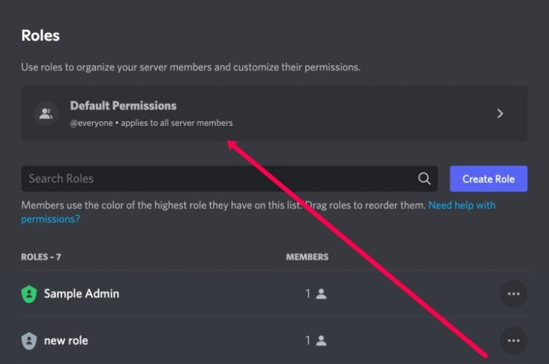The height and width of the screenshot is (364, 549).
Task: View members icon for Sample Admin
Action: pyautogui.click(x=321, y=294)
